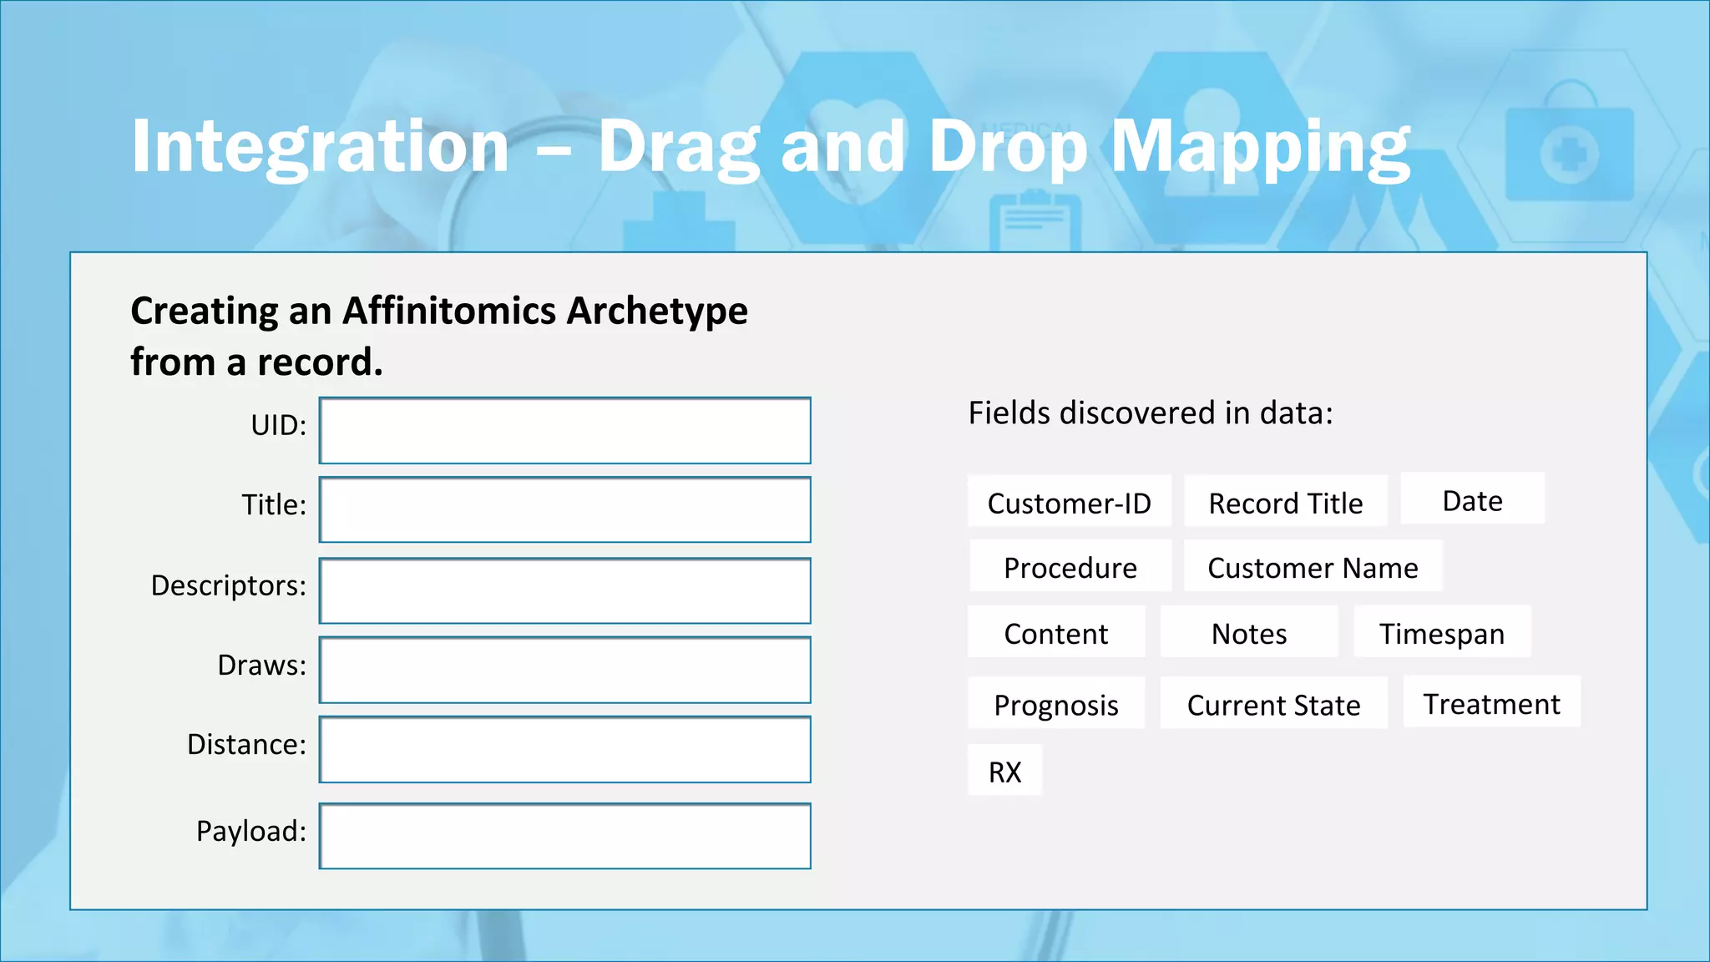Click the UID input field
The width and height of the screenshot is (1710, 962).
[564, 431]
